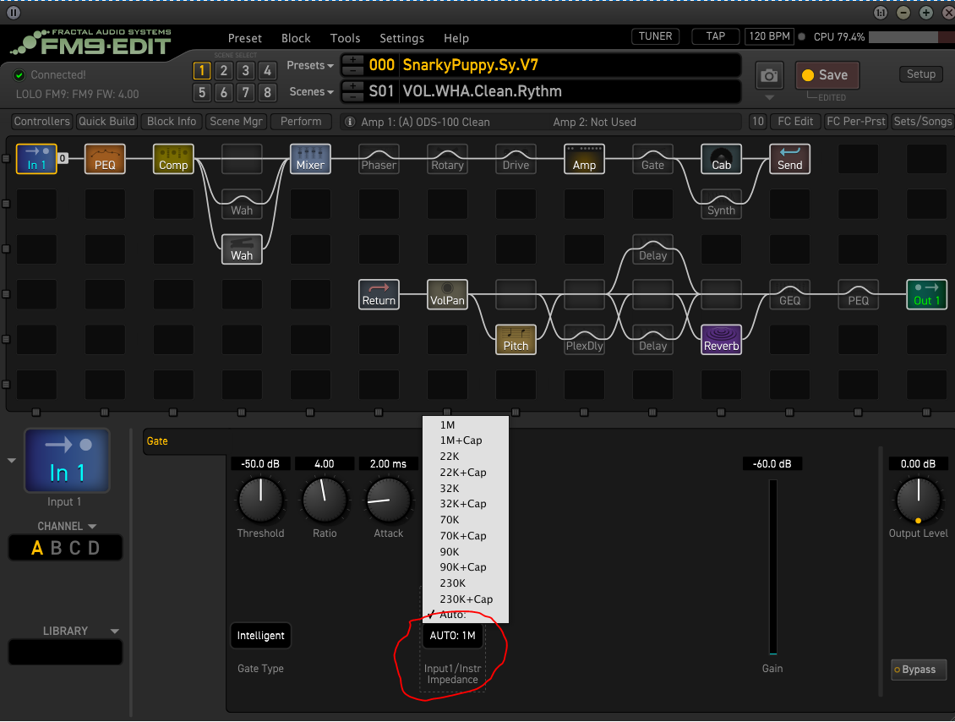Select the In 1 input block
Screen dimensions: 955x722
coord(36,159)
